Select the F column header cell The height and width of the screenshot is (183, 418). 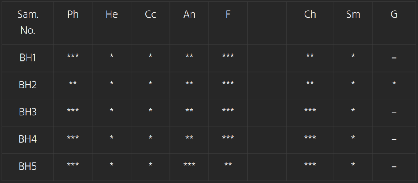[228, 14]
